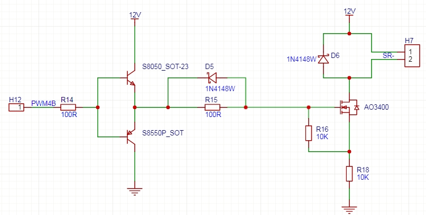Select the D5 diode symbol

(212, 78)
